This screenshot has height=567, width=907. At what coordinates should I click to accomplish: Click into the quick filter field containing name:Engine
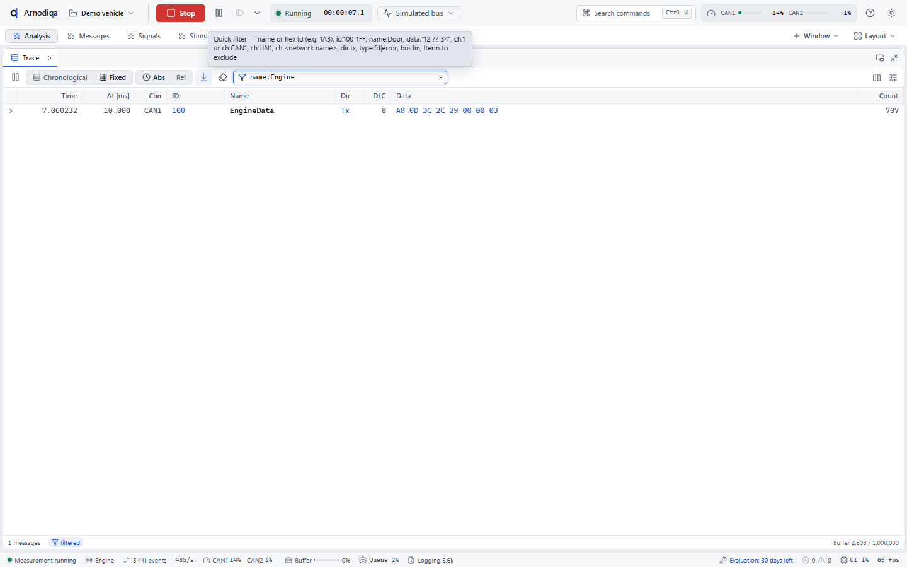(340, 77)
